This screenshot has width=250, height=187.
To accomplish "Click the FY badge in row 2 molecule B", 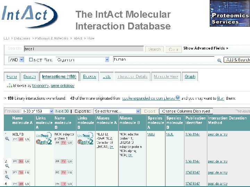I will (x=64, y=162).
